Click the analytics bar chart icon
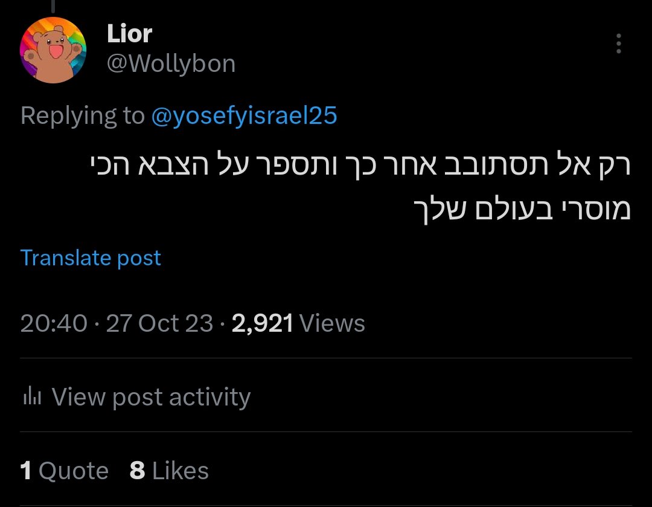 click(x=31, y=397)
